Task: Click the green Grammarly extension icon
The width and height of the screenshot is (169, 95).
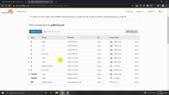Action: [x=158, y=6]
